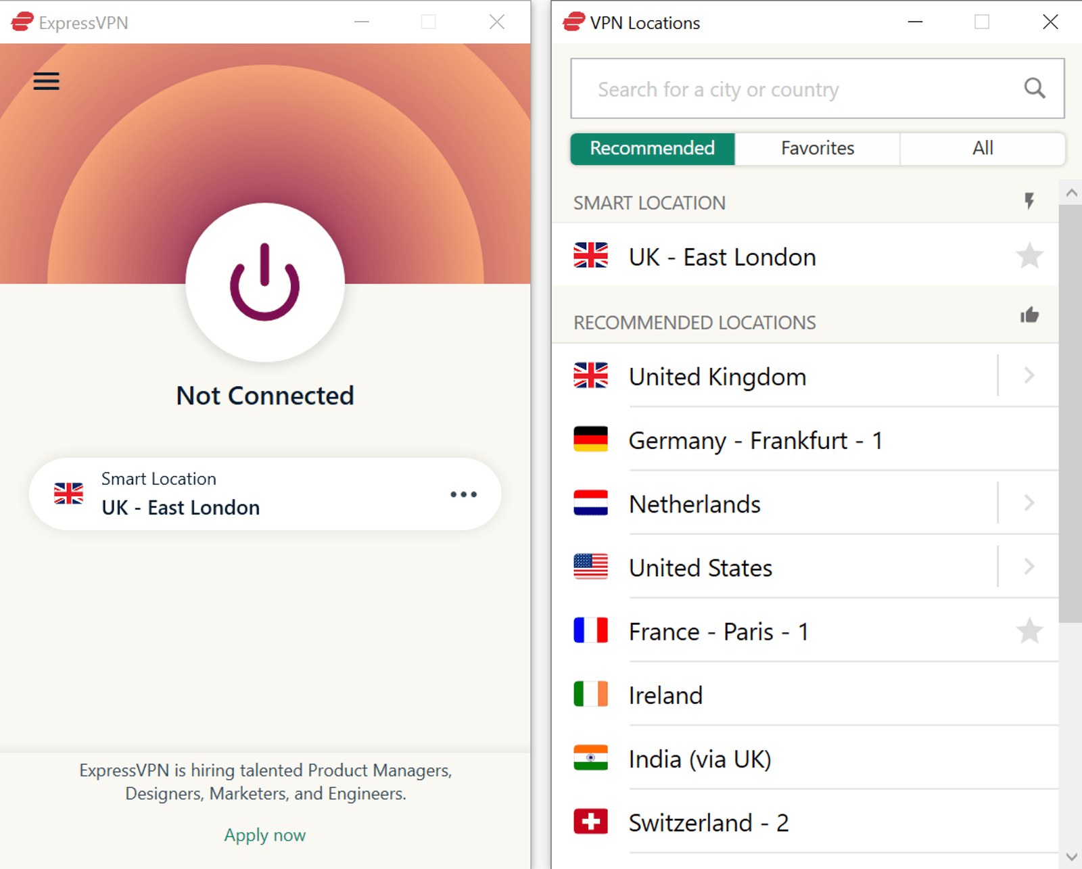Toggle favorite on the Netherlands entry

coord(1029,503)
